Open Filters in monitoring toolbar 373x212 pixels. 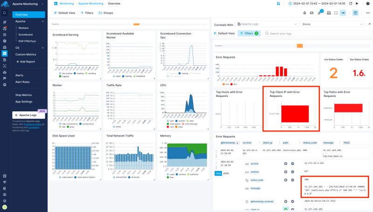tap(87, 13)
